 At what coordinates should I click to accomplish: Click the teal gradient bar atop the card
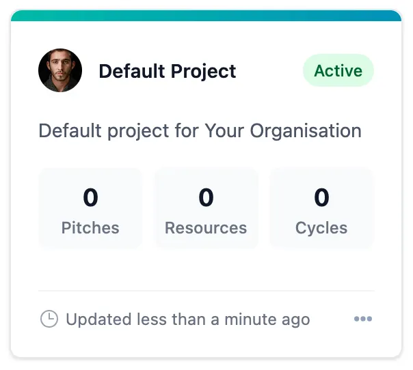click(206, 16)
